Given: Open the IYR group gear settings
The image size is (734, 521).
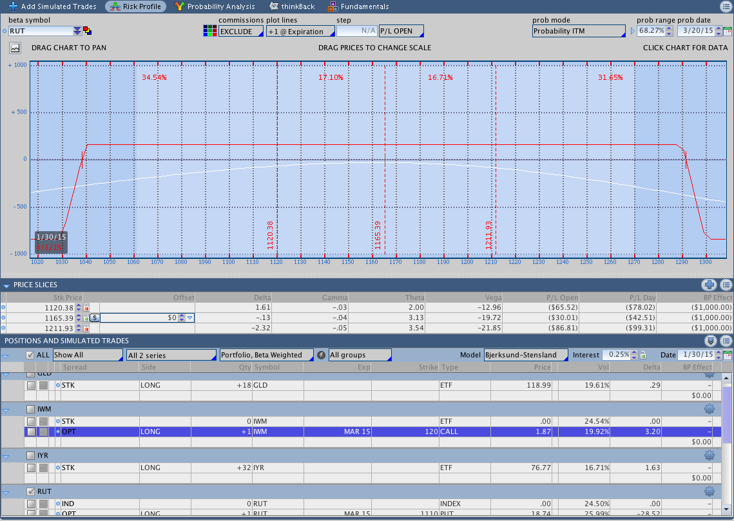Looking at the screenshot, I should pos(710,455).
